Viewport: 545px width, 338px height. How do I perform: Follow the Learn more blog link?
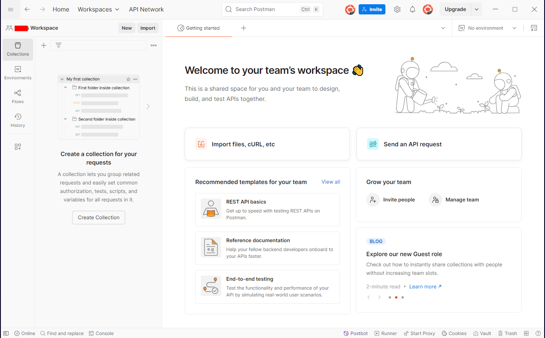tap(425, 287)
